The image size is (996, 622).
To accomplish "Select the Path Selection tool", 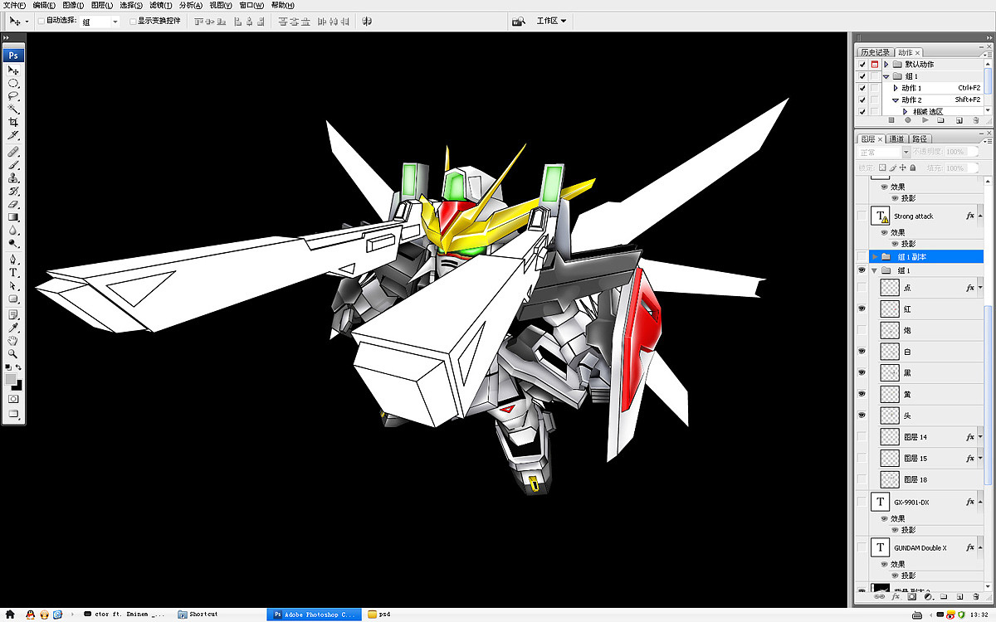I will pyautogui.click(x=13, y=285).
